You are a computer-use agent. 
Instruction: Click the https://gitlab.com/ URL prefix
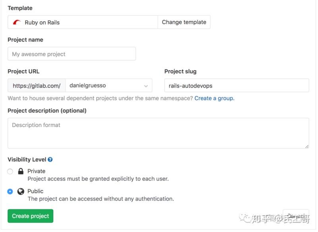(x=37, y=85)
